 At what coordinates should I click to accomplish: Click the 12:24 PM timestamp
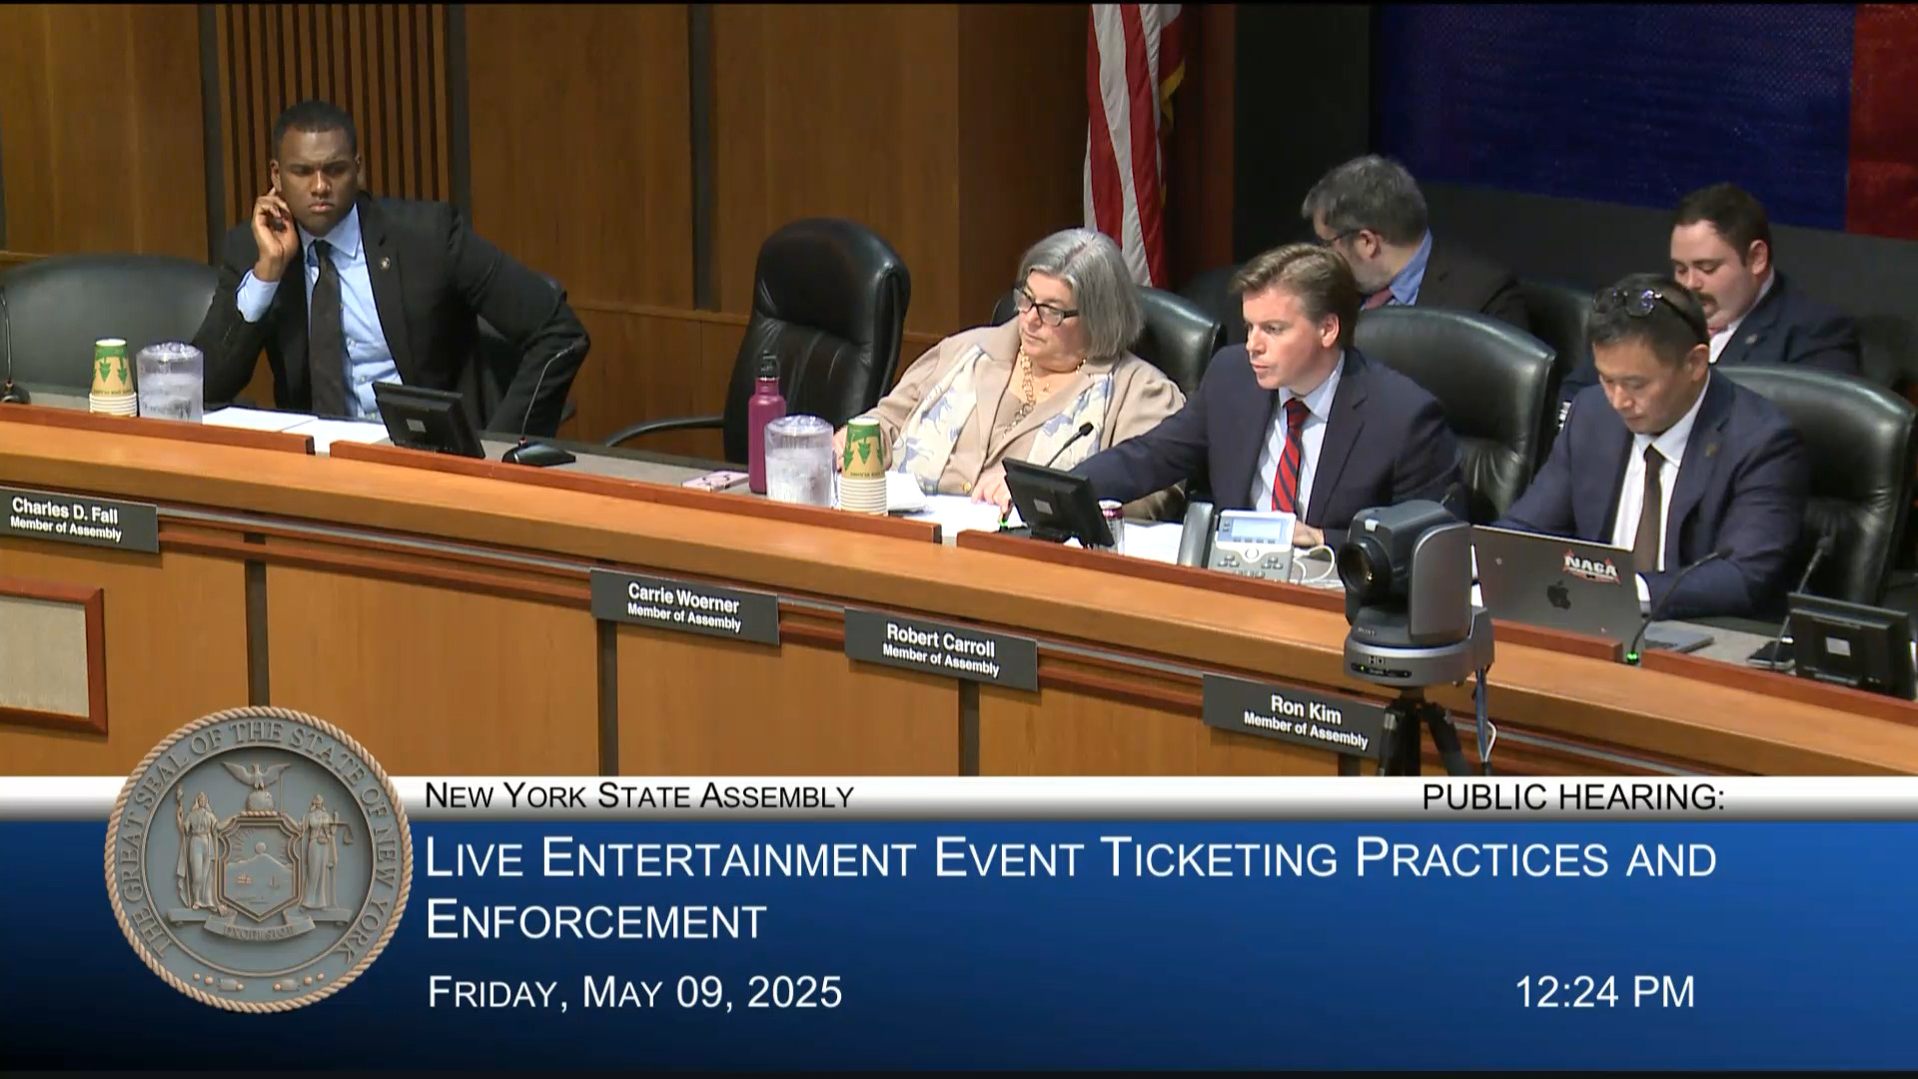1604,992
